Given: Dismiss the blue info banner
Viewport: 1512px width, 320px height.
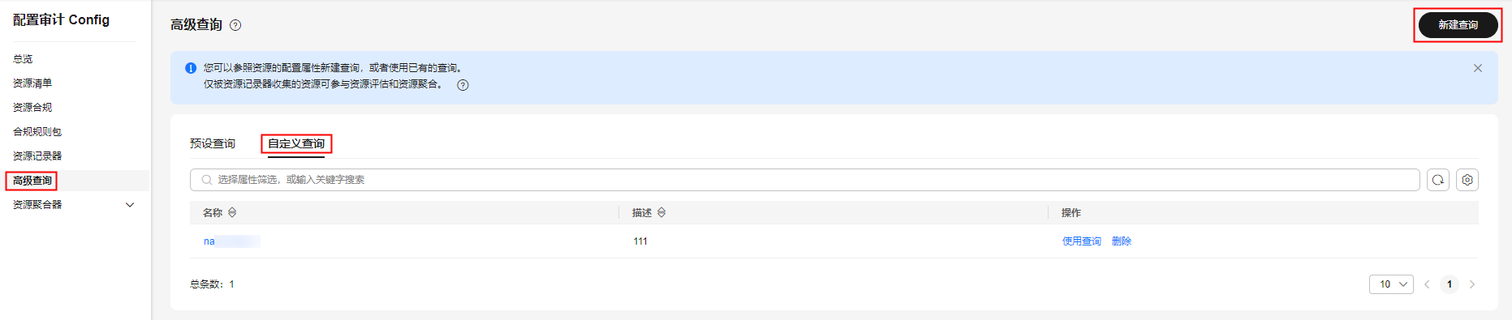Looking at the screenshot, I should (1478, 68).
